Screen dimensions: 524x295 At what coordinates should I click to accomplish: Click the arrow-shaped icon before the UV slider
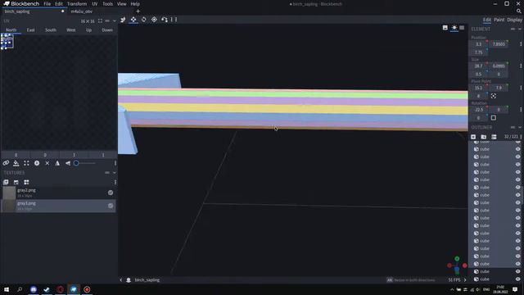coord(68,163)
